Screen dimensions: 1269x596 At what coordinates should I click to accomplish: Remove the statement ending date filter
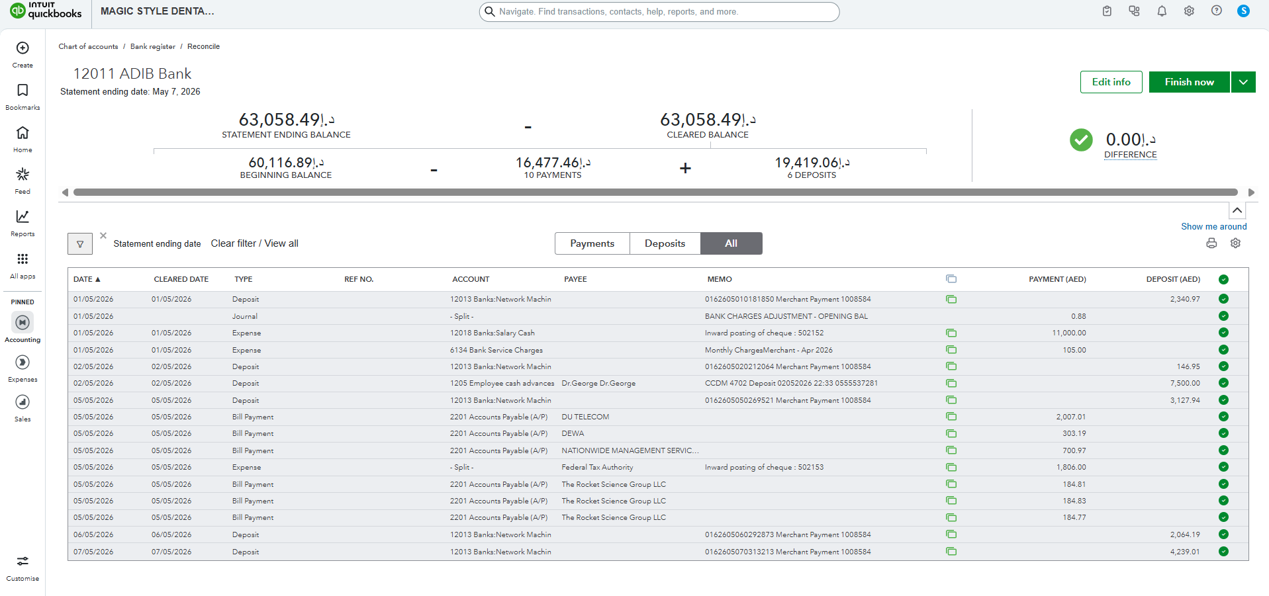click(x=103, y=235)
